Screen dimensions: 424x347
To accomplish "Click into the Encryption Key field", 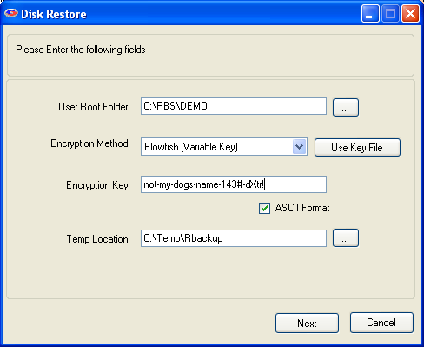I will click(234, 184).
